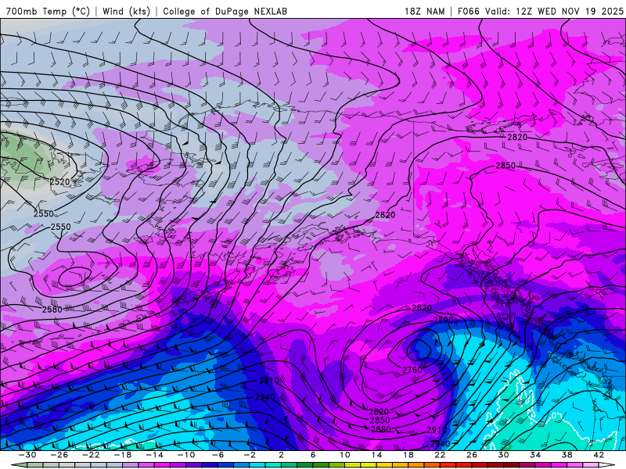Viewport: 626px width, 469px height.
Task: Click the 2760 height contour label
Action: click(x=412, y=370)
